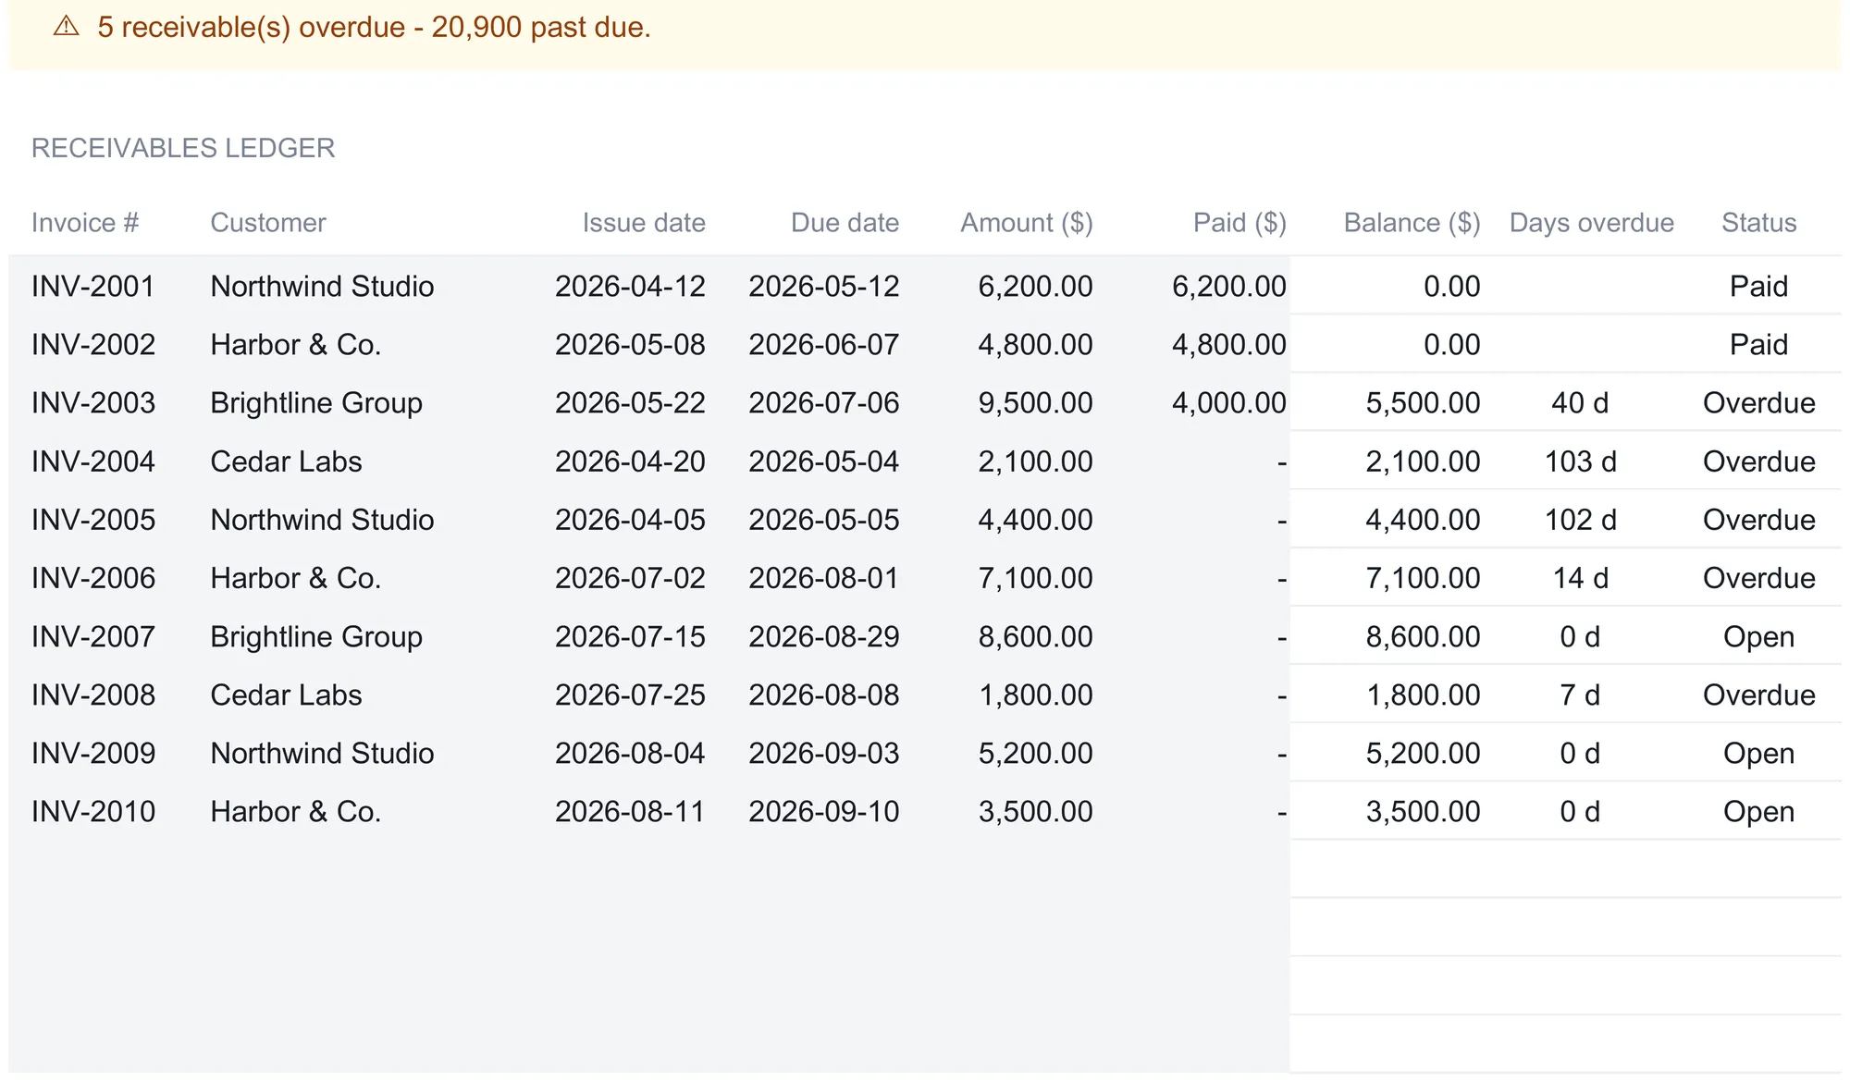Click paid value 6,200.00 in Paid column
This screenshot has width=1850, height=1082.
1228,287
